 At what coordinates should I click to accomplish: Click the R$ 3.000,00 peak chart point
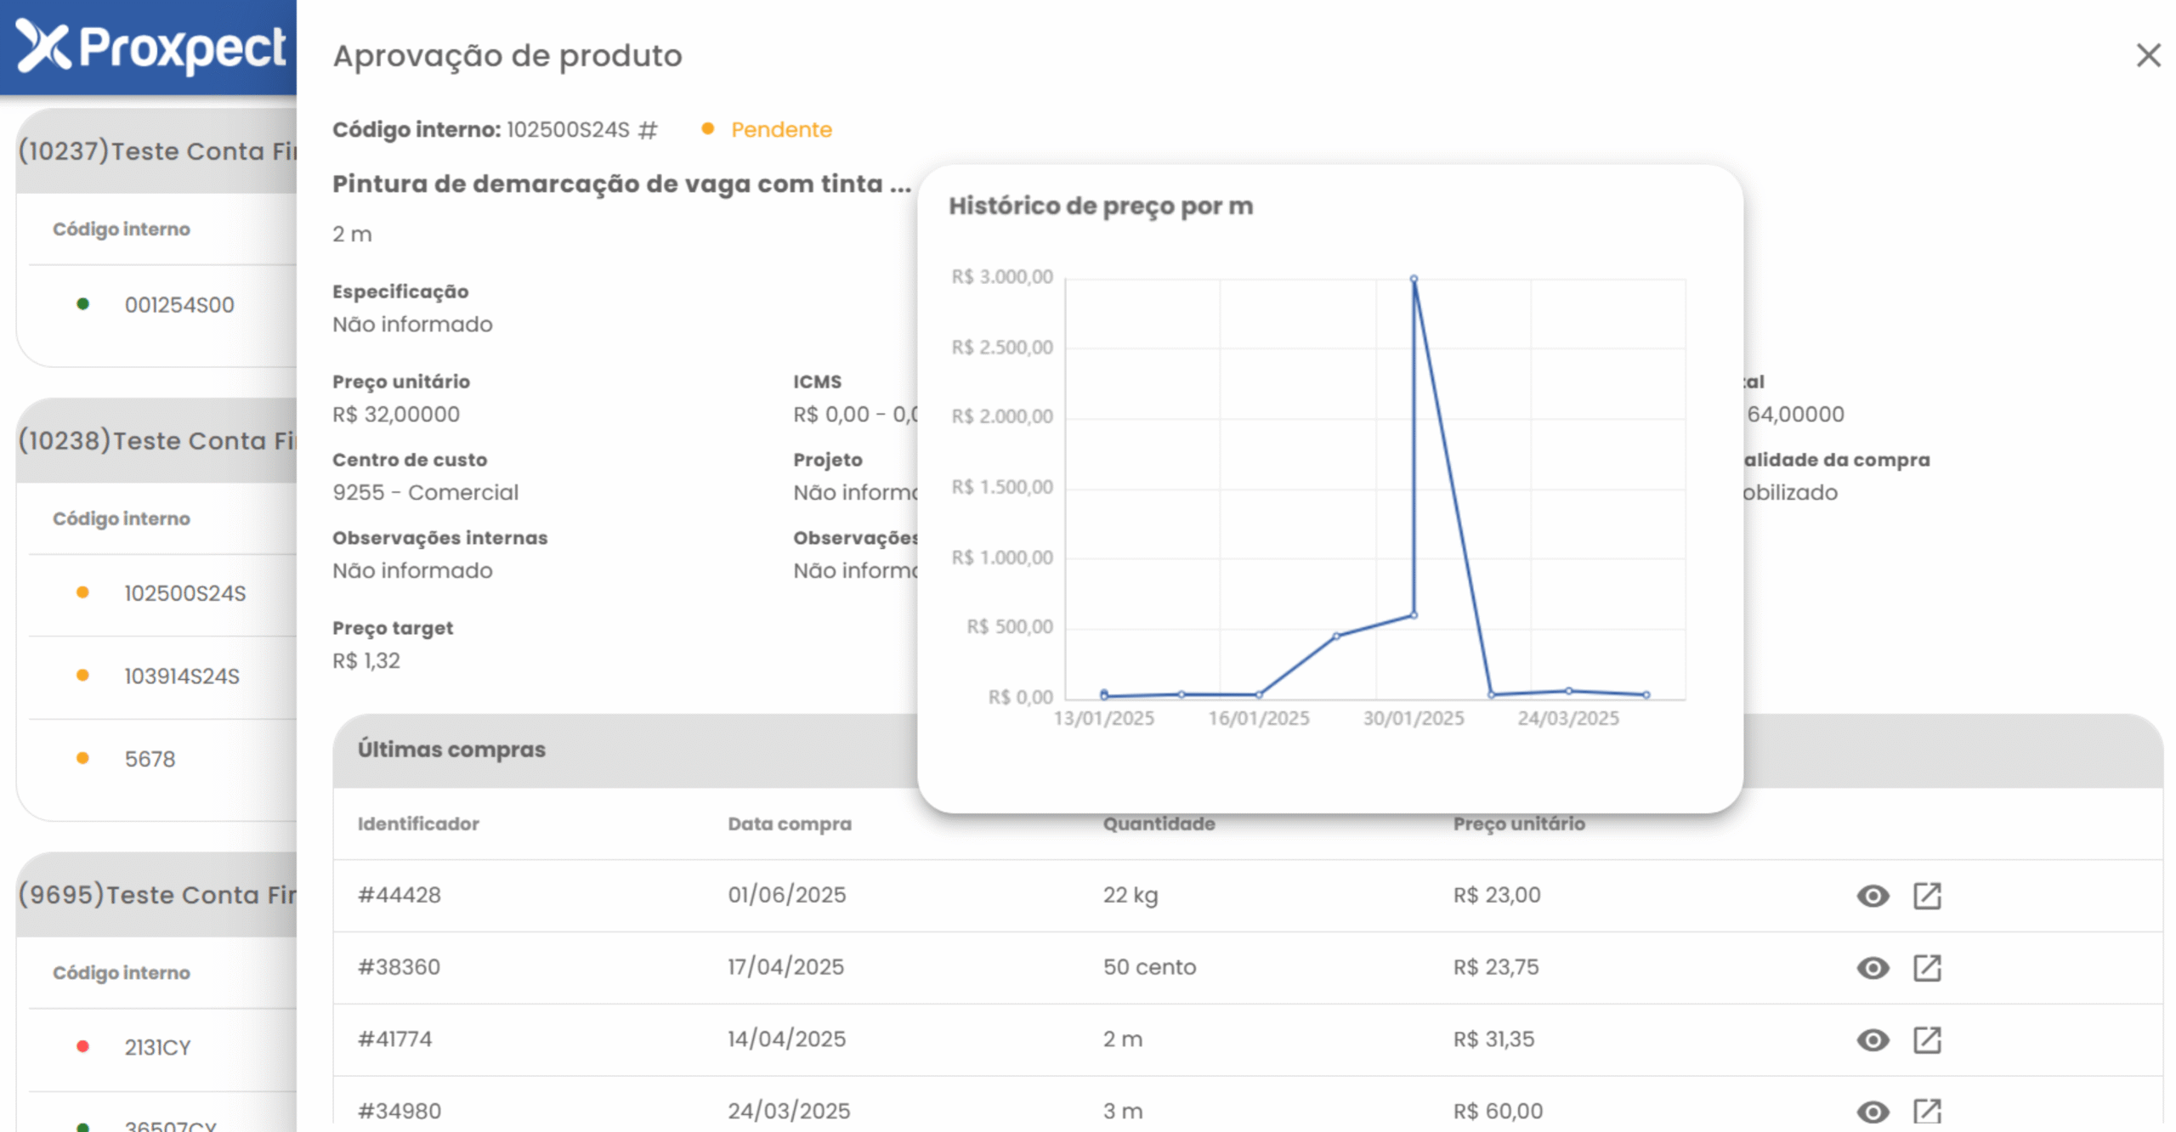coord(1413,279)
